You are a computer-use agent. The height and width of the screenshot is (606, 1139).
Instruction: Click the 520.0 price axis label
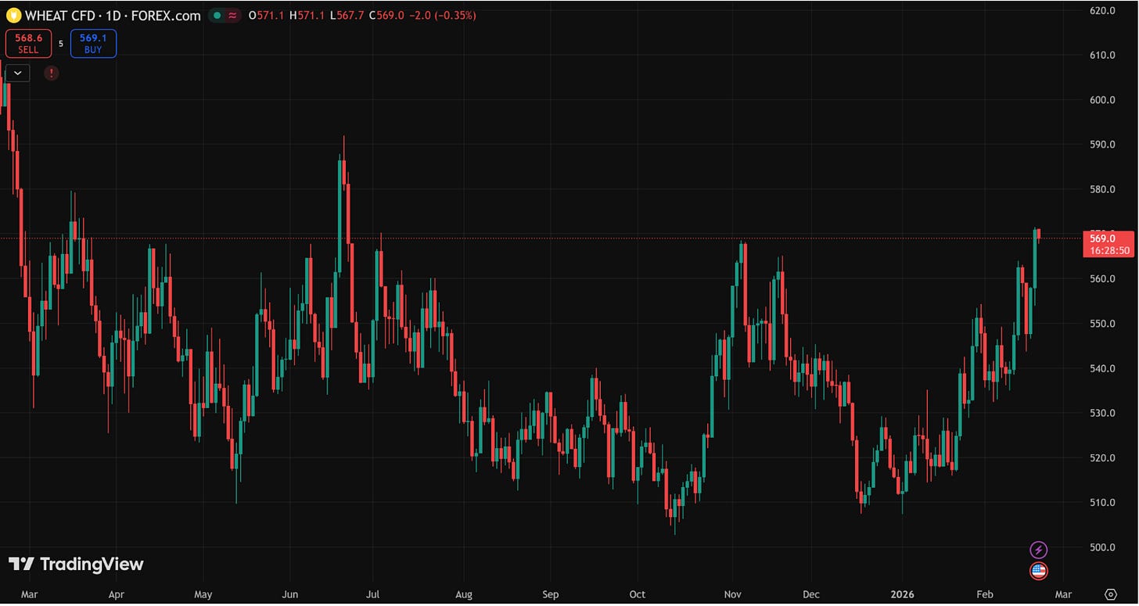pos(1101,457)
